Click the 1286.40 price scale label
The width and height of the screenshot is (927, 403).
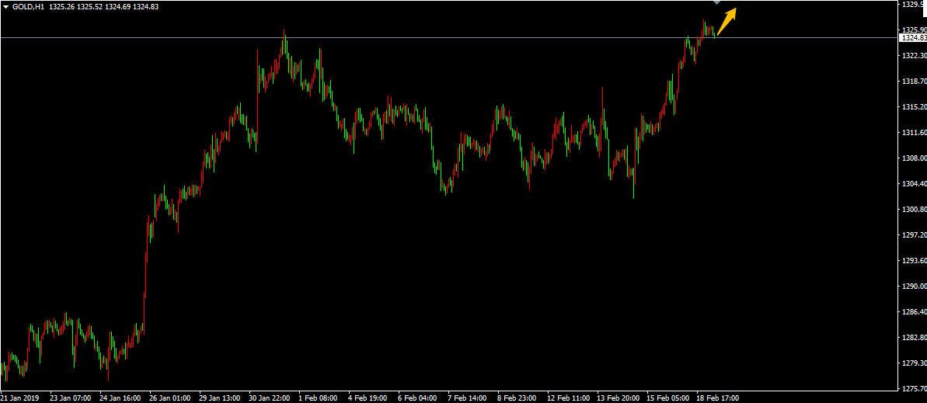(914, 312)
